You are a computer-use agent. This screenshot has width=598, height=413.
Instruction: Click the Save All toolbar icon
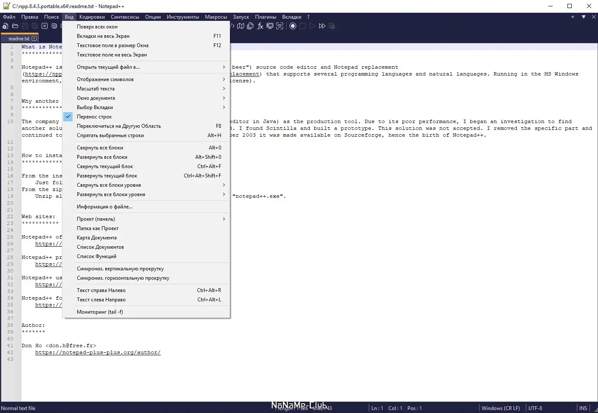35,26
